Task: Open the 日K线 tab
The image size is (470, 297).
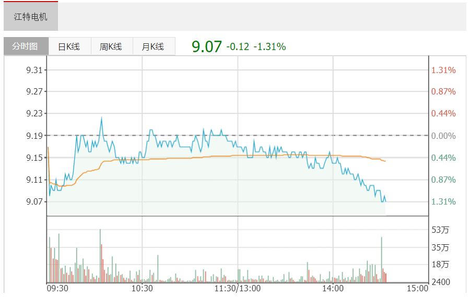Action: click(x=69, y=46)
